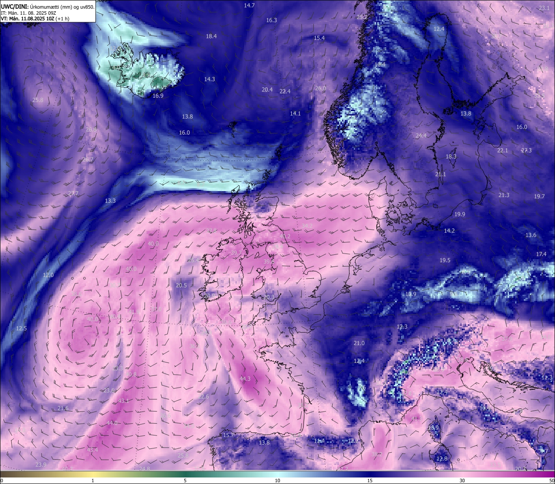Click the 24.4 value over Sweden
The height and width of the screenshot is (484, 555).
[x=421, y=136]
